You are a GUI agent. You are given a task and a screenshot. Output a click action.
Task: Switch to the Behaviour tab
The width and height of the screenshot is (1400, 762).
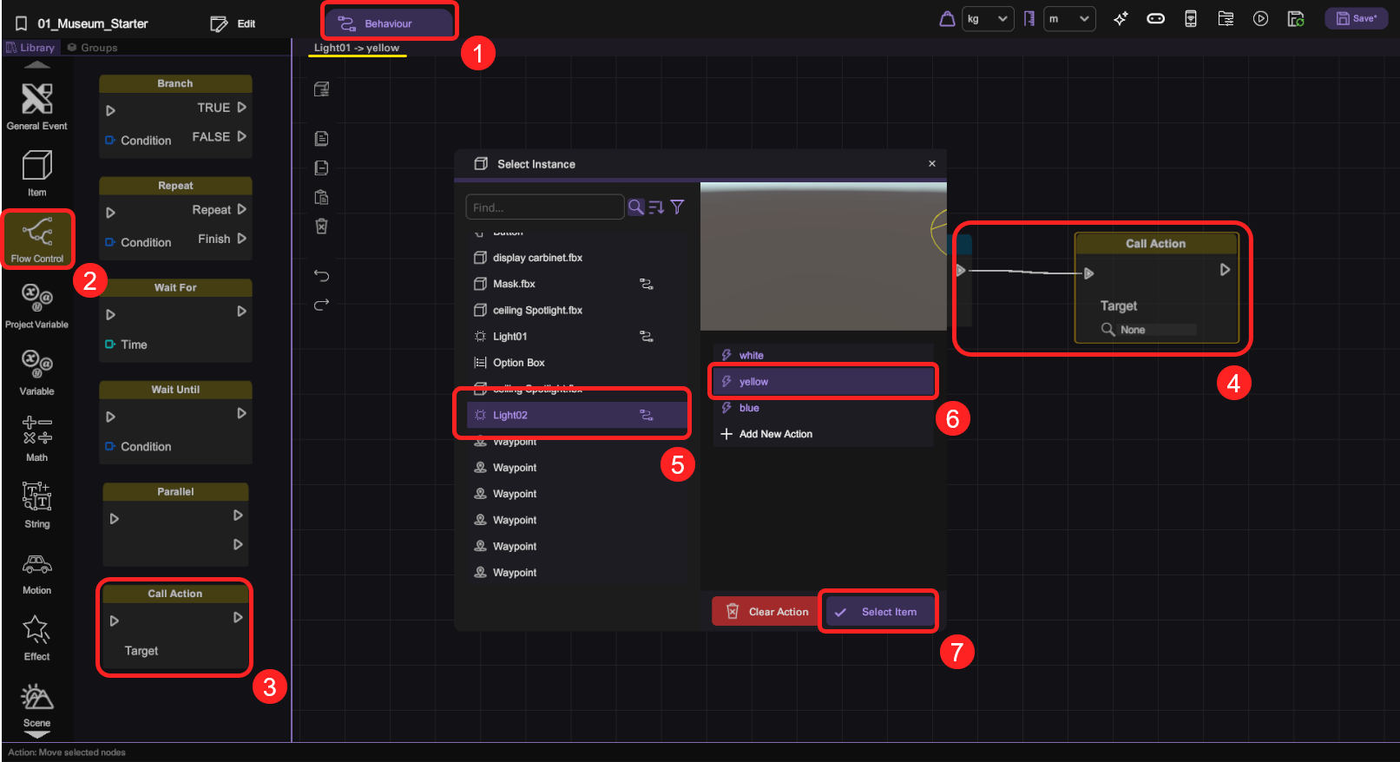pyautogui.click(x=389, y=23)
